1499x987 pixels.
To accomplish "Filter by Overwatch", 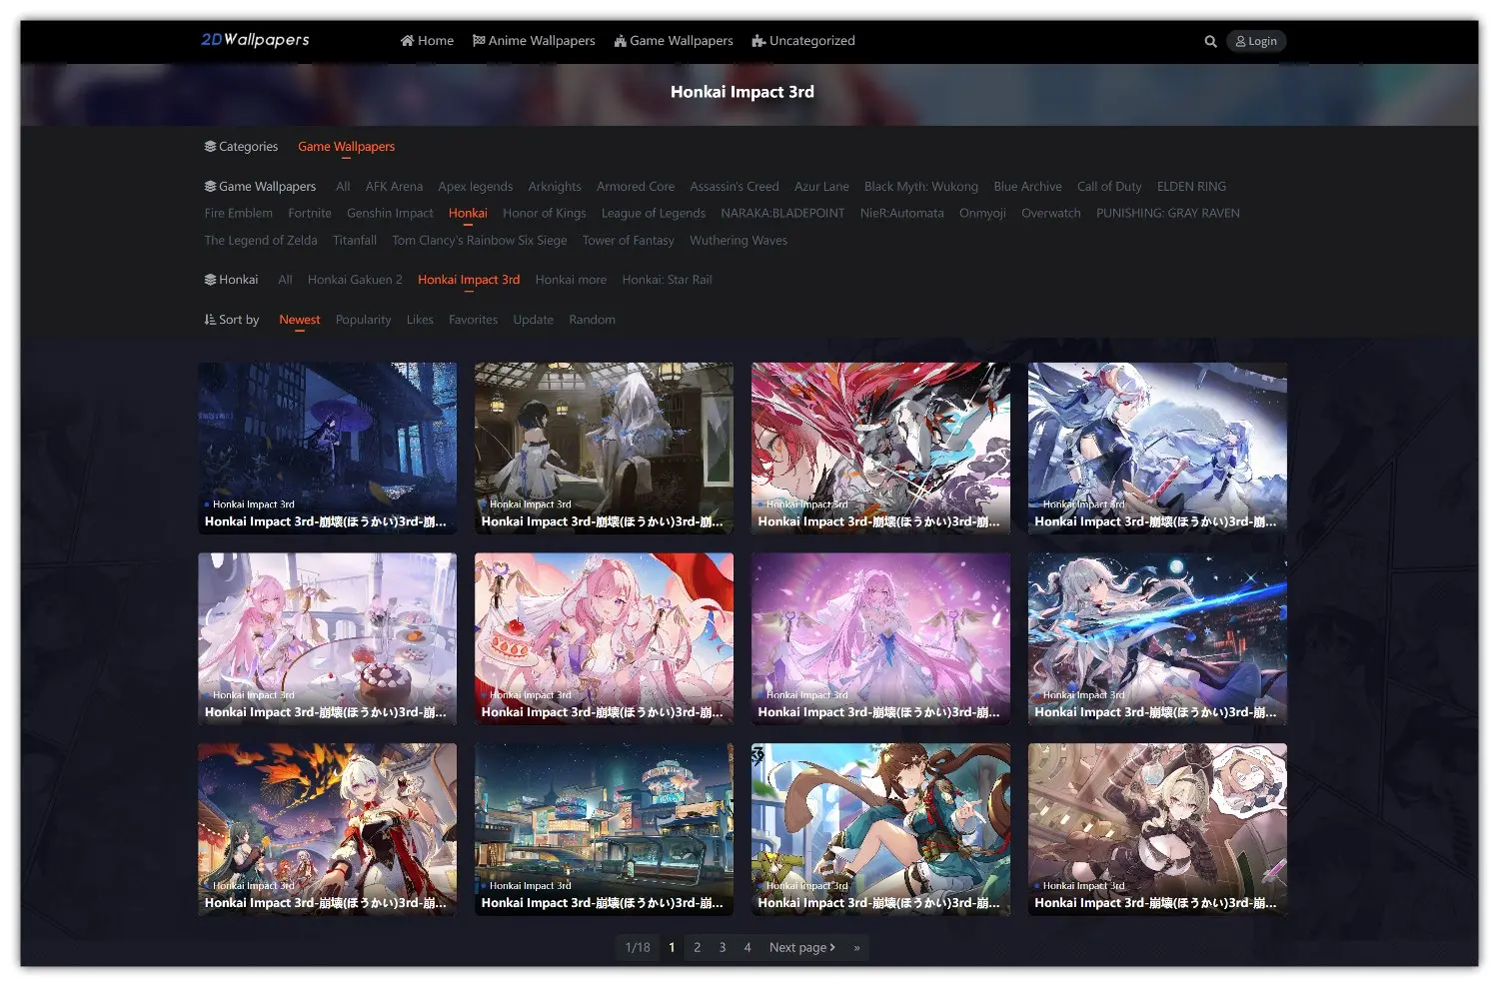I will 1051,214.
